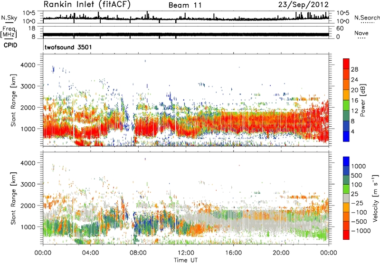Click the left '10^5' noise axis tick
The height and width of the screenshot is (263, 380).
(x=29, y=13)
